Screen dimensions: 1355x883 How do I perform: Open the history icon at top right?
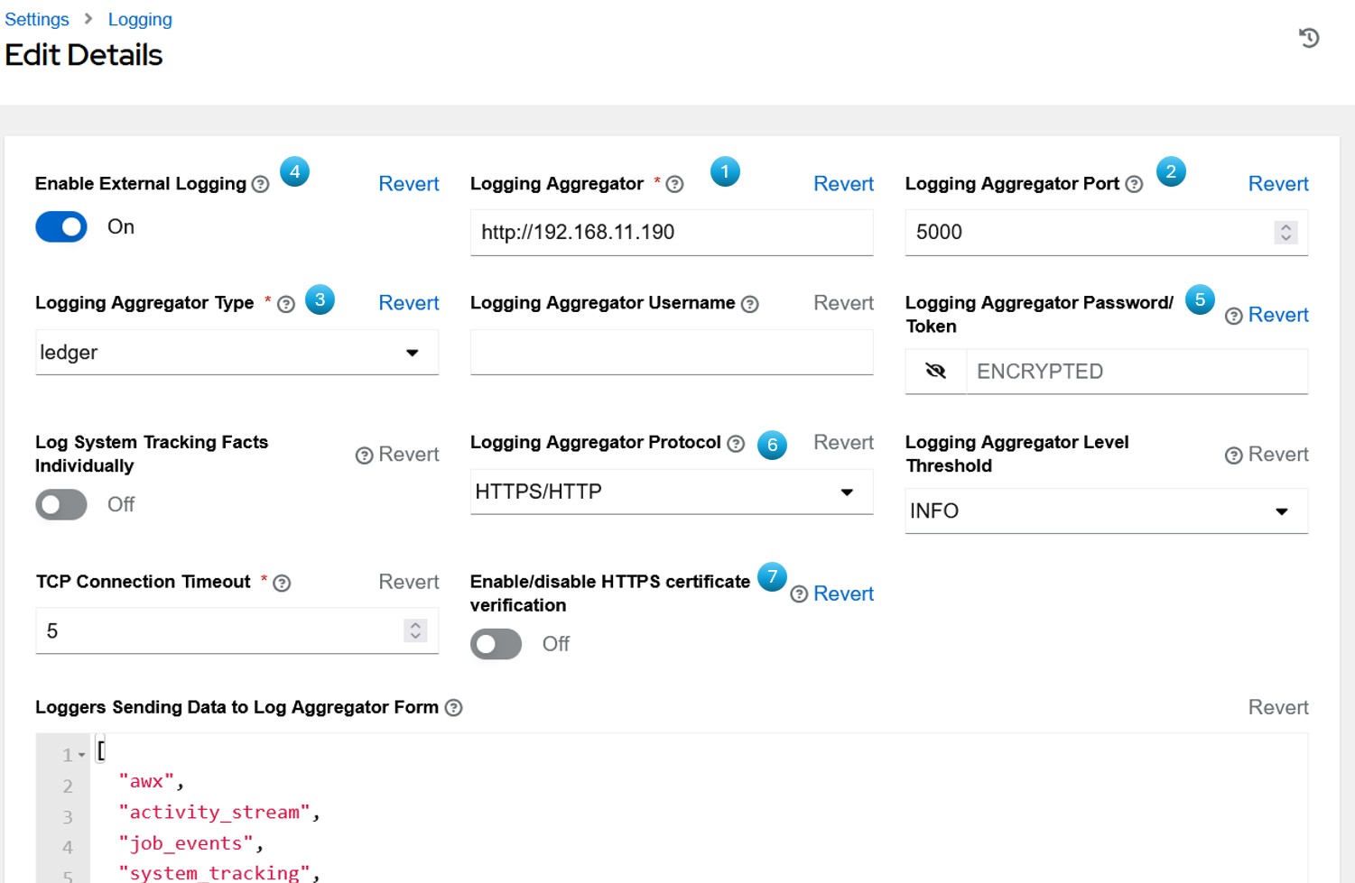point(1309,38)
